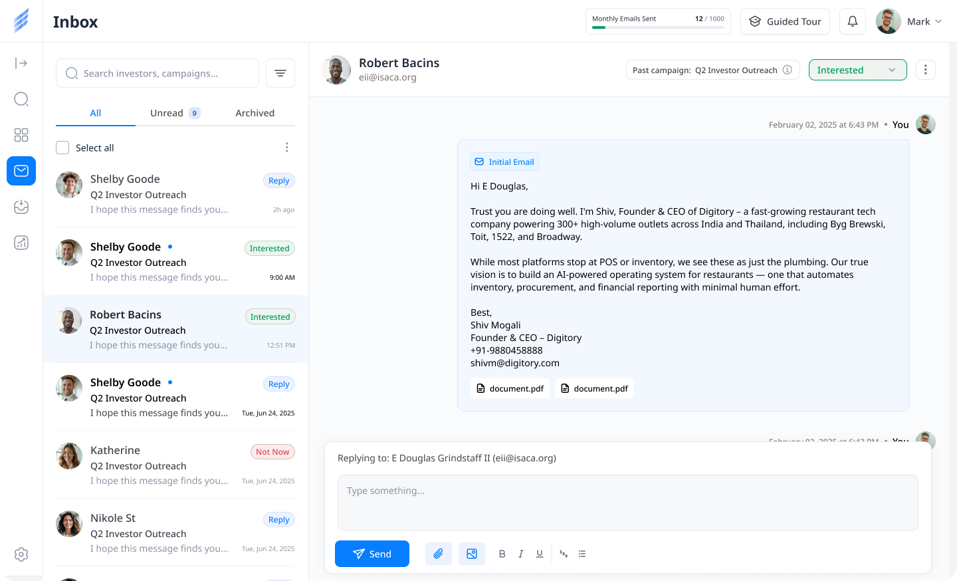Open the second document.pdf attachment
Viewport: 957px width, 581px height.
tap(594, 388)
